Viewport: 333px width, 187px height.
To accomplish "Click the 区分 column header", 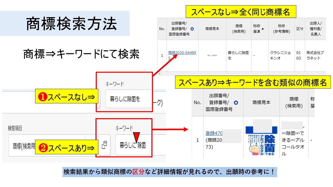I will (x=300, y=29).
